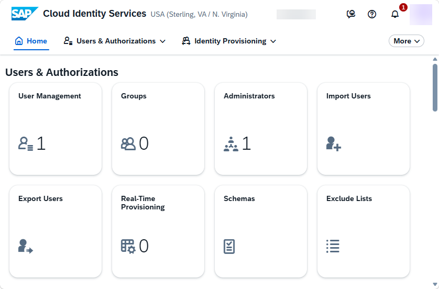Expand the Users & Authorizations chevron
This screenshot has height=289, width=439.
click(x=163, y=41)
